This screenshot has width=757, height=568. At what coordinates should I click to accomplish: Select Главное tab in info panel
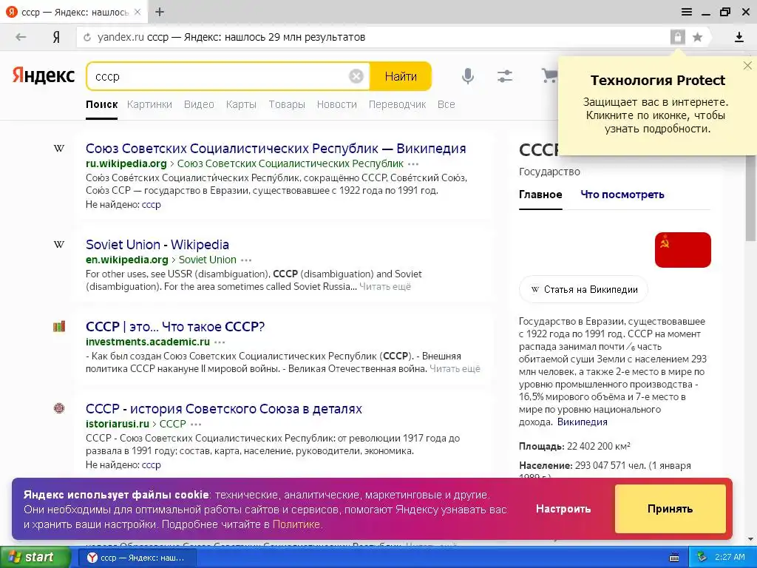(x=540, y=195)
